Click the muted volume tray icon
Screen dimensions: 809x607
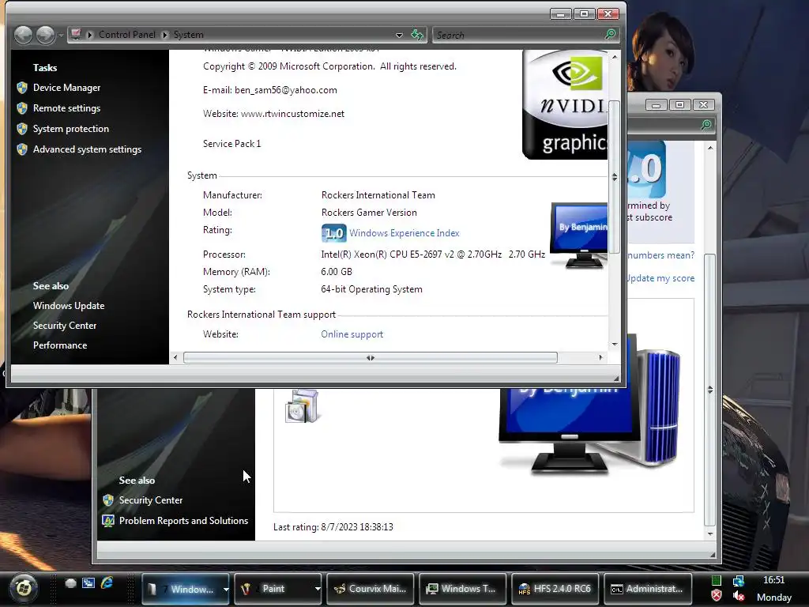tap(739, 596)
